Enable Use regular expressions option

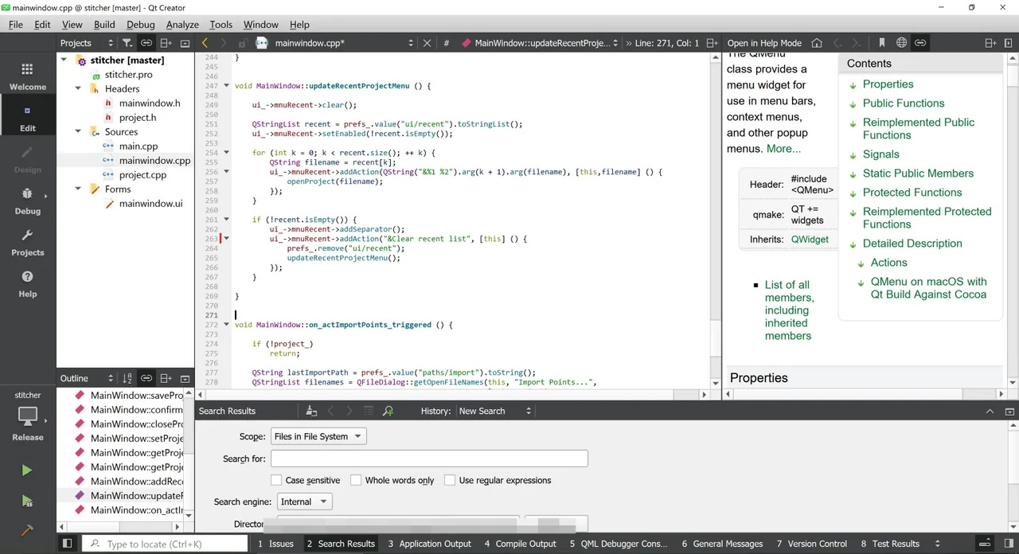[450, 480]
